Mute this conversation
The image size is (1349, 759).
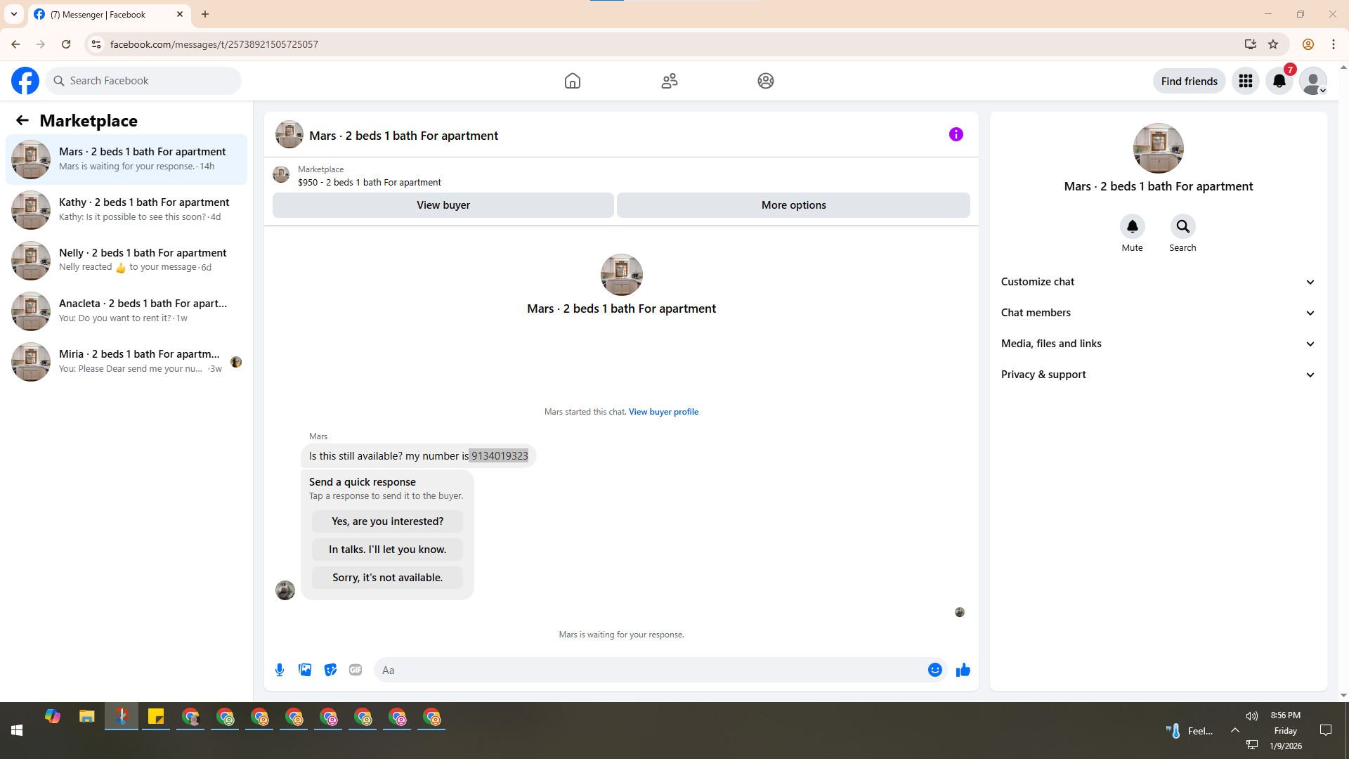[x=1132, y=226]
